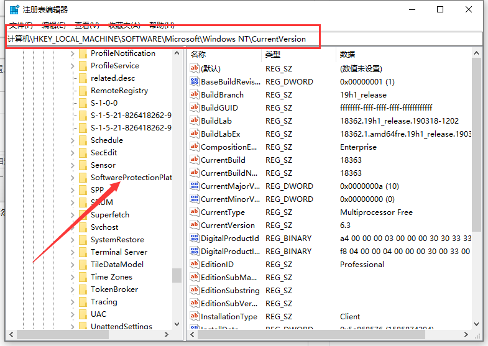488x346 pixels.
Task: Click the registry path address bar
Action: pyautogui.click(x=163, y=39)
